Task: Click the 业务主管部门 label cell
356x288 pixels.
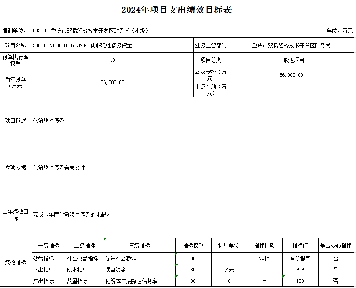Action: point(211,45)
